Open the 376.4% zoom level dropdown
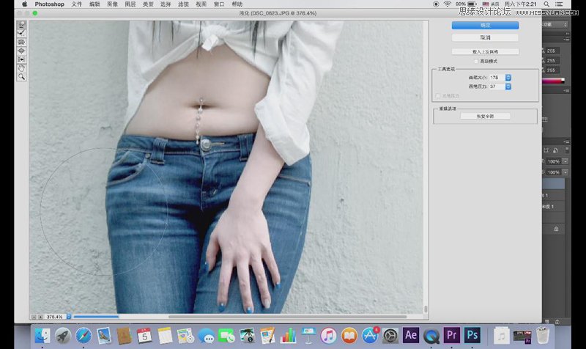The image size is (586, 349). point(69,317)
